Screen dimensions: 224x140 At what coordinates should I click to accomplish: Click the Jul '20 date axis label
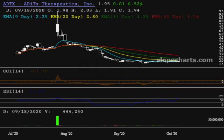click(13, 133)
